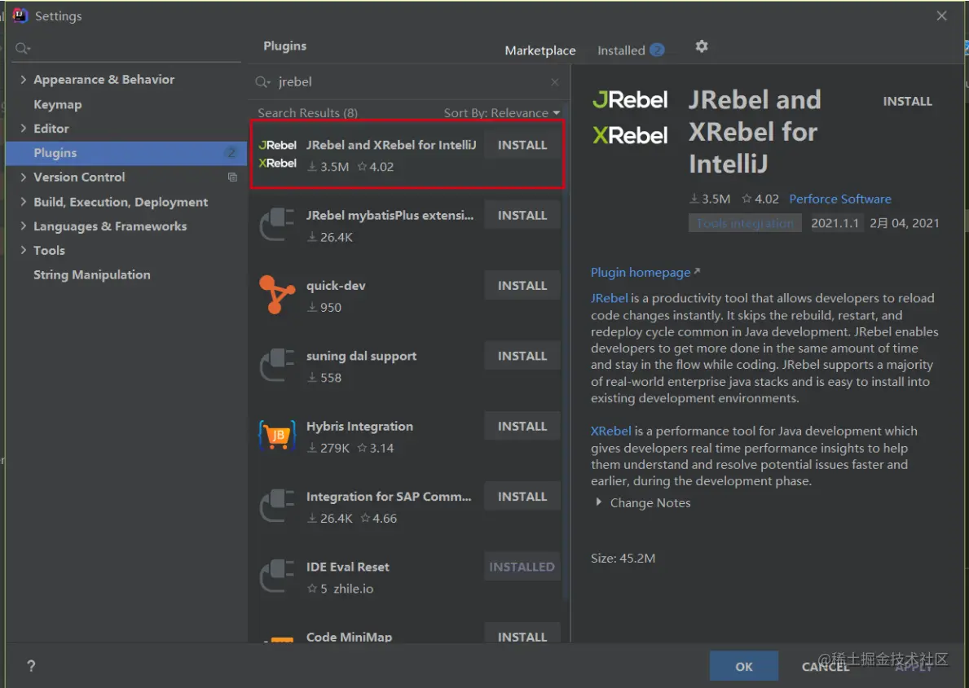
Task: Install JRebel and XRebel from results list
Action: click(522, 145)
